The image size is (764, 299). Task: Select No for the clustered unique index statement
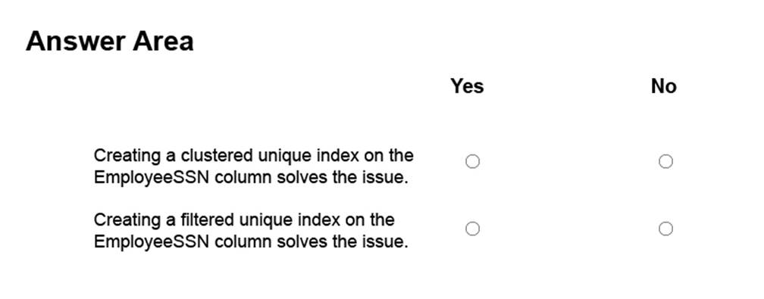665,161
